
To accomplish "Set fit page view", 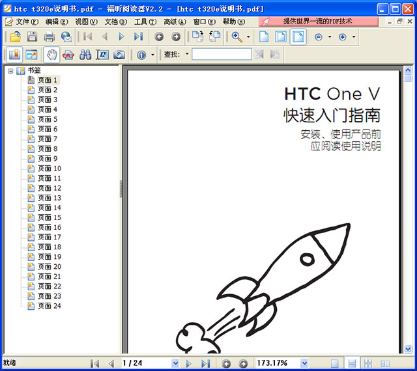I will [281, 36].
